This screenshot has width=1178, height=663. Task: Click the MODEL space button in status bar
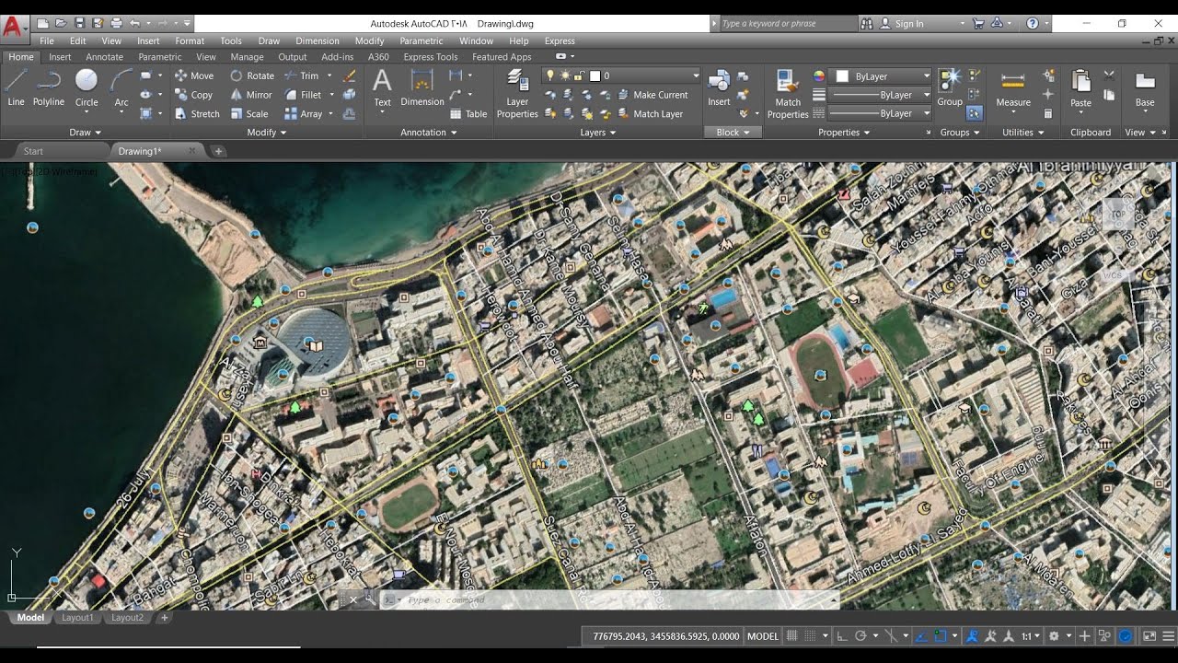coord(762,635)
